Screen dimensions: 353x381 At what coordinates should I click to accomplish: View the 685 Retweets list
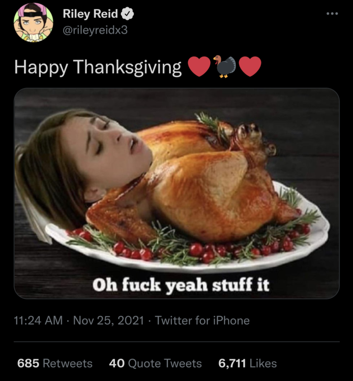[55, 363]
